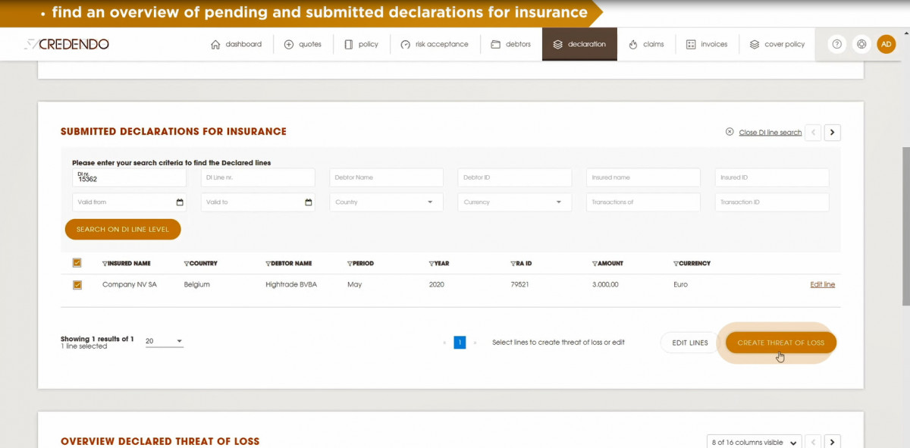Go to the policy section
Screen dimensions: 910x448
(x=361, y=44)
